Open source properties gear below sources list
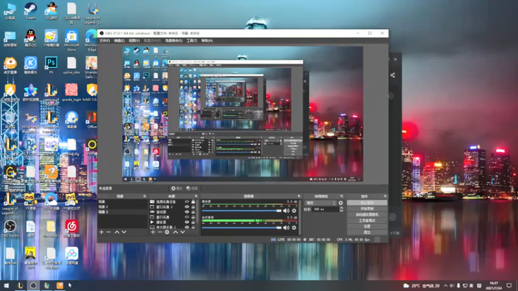 coord(167,232)
